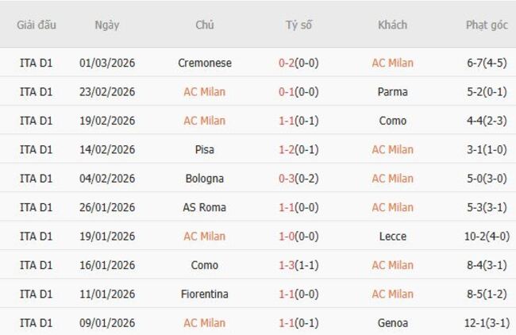Open the Cremonese team link
The image size is (516, 335).
pyautogui.click(x=205, y=63)
